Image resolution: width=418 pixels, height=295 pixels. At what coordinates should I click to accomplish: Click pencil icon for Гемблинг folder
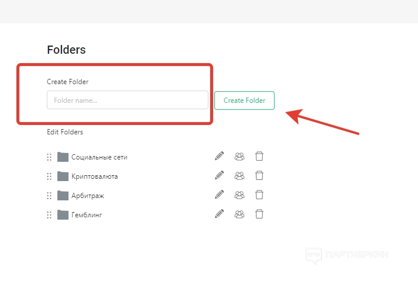click(220, 214)
